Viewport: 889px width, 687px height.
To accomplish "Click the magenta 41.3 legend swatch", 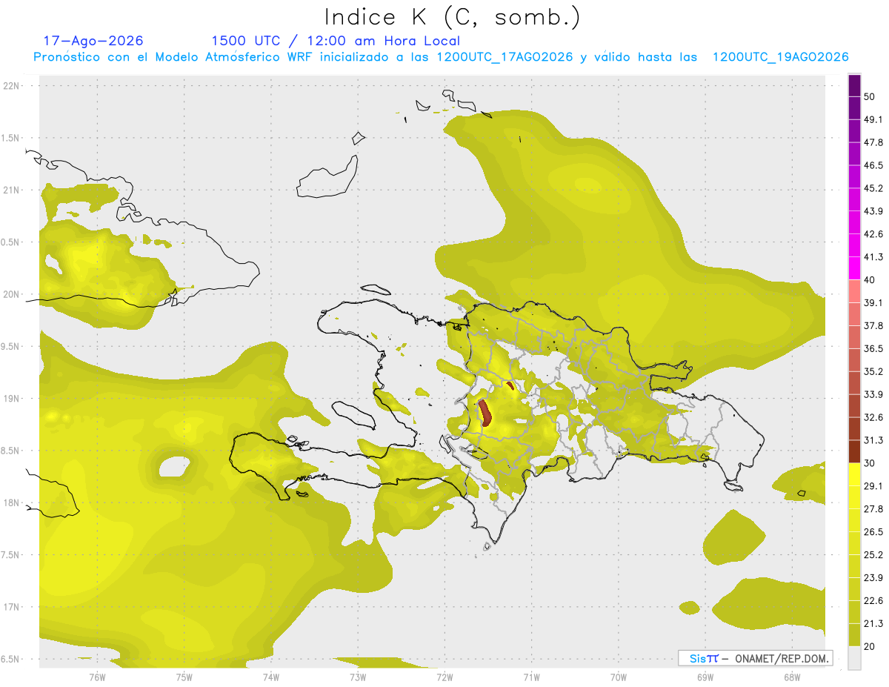I will 854,268.
